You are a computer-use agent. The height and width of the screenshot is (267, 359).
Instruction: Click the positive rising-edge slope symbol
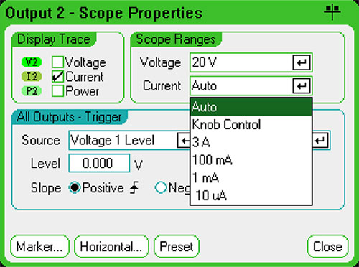134,187
